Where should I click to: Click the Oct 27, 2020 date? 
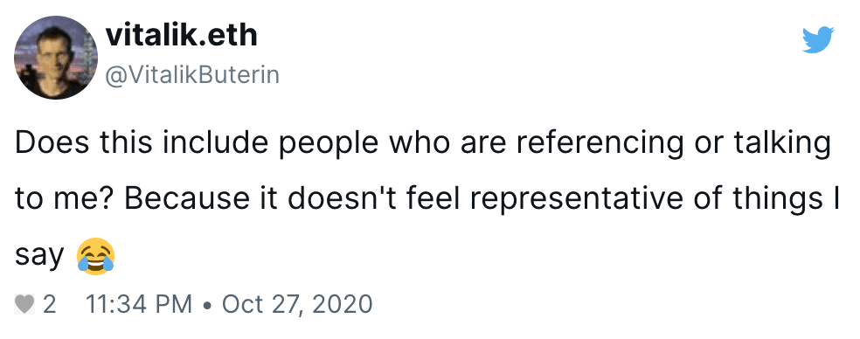297,304
